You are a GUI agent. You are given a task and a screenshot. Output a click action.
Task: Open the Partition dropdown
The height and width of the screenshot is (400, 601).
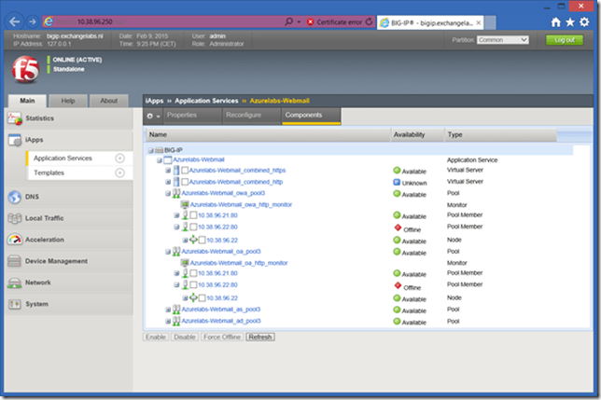pos(502,40)
